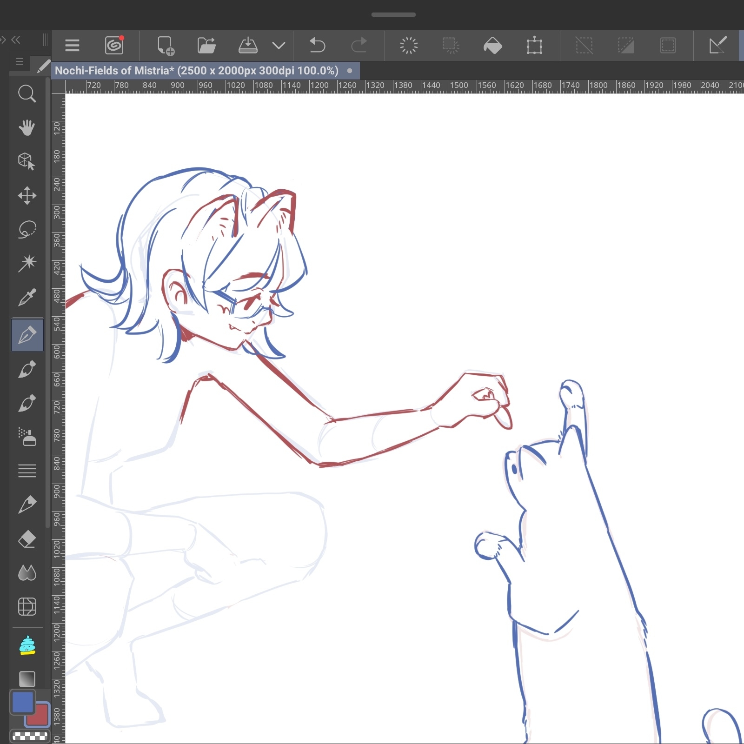The width and height of the screenshot is (744, 744).
Task: Select the Nochi-Fields of Mistria canvas tab
Action: [x=197, y=71]
